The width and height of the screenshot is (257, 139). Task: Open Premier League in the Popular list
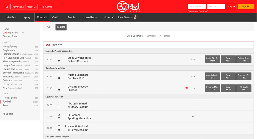pyautogui.click(x=20, y=54)
